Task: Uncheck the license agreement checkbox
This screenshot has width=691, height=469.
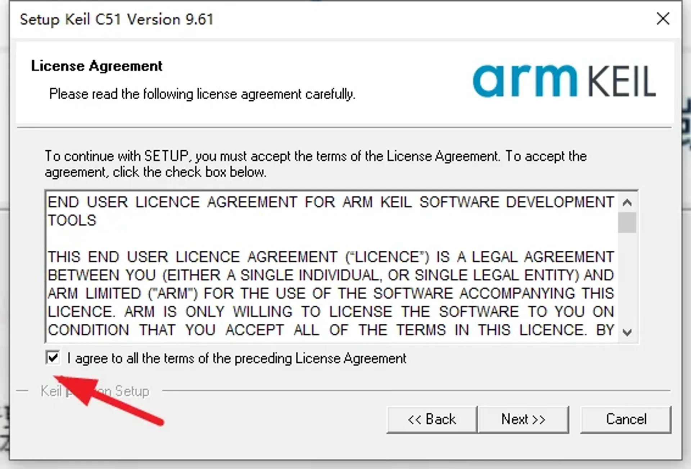Action: pos(53,358)
